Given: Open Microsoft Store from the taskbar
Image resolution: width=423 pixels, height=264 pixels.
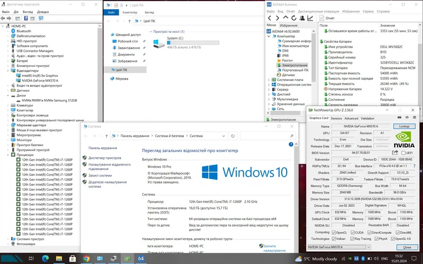Looking at the screenshot, I should point(73,259).
